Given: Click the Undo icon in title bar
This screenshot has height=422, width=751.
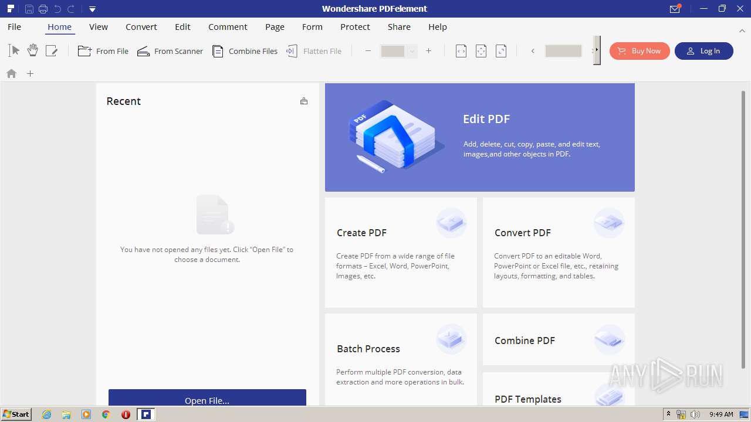Looking at the screenshot, I should click(57, 9).
